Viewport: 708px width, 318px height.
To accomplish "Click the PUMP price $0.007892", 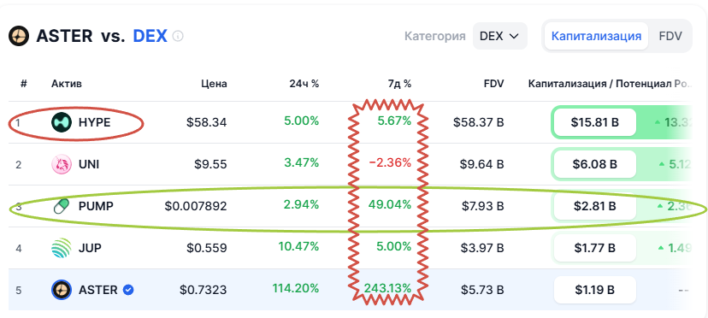I will coord(196,206).
